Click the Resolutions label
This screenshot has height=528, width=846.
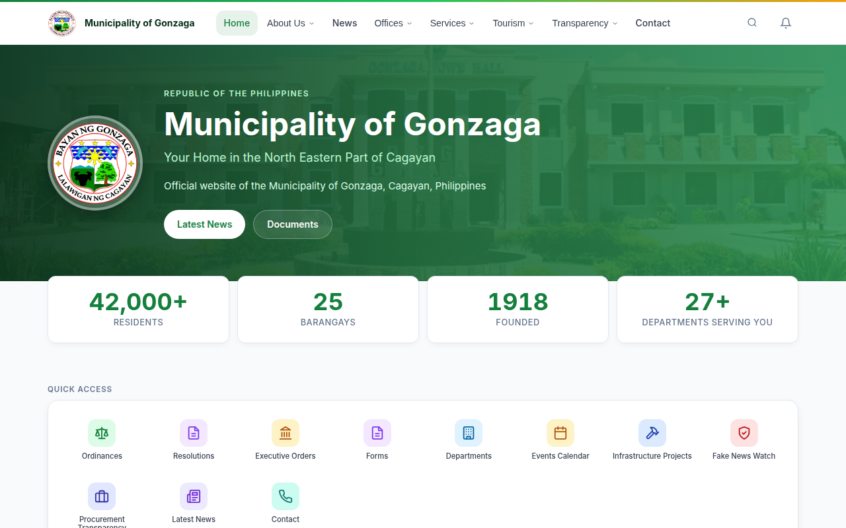pyautogui.click(x=194, y=456)
